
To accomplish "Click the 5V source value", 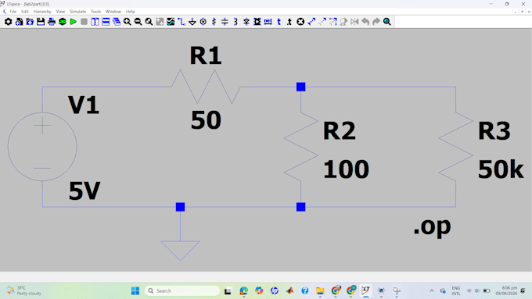I will point(84,191).
